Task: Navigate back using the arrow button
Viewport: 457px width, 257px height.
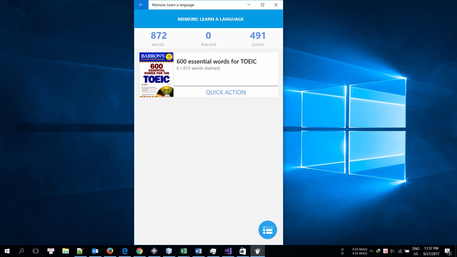Action: coord(141,5)
